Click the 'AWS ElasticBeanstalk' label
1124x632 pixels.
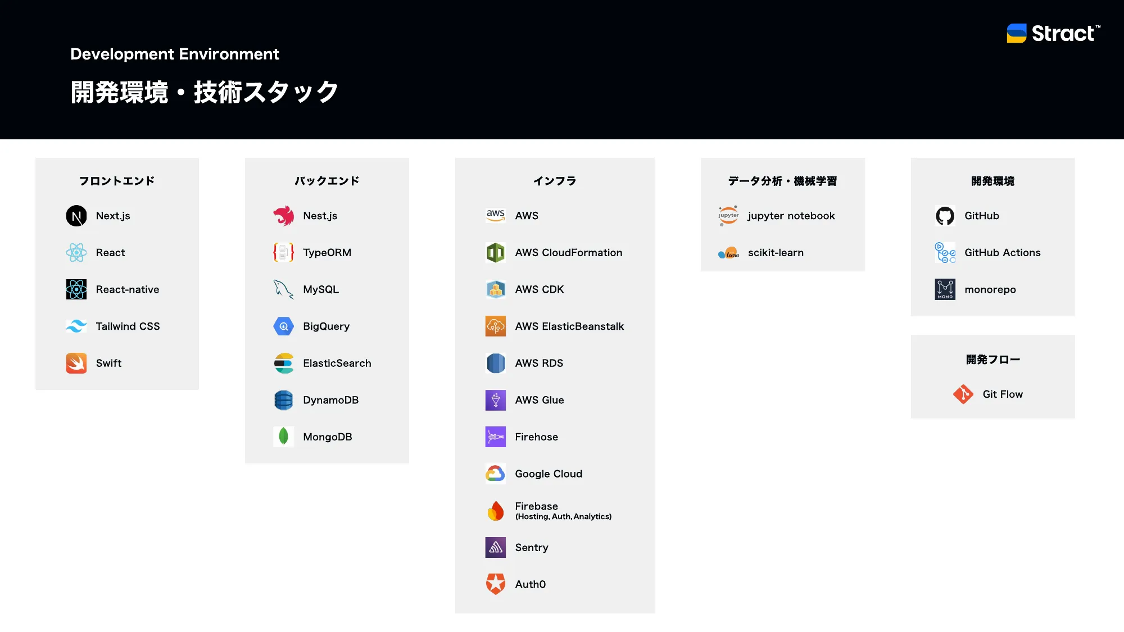point(569,326)
